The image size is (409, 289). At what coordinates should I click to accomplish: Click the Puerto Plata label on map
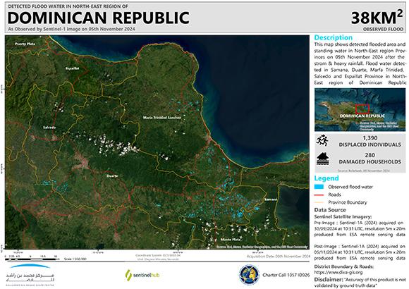point(25,44)
